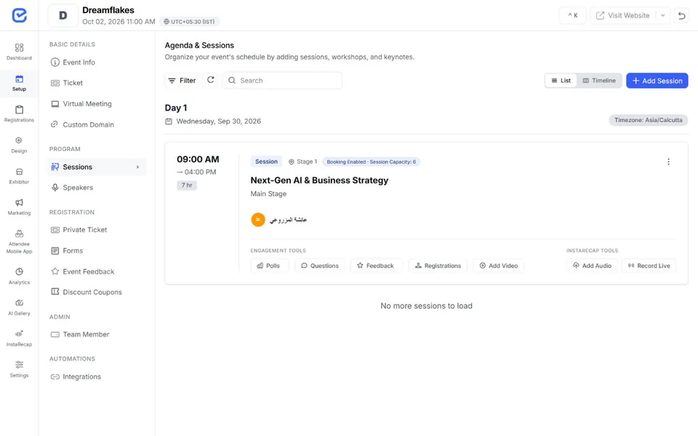Click the Polls engagement tool button
This screenshot has height=436, width=698.
pyautogui.click(x=268, y=266)
